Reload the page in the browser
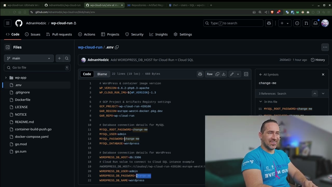This screenshot has height=187, width=332. point(14,12)
